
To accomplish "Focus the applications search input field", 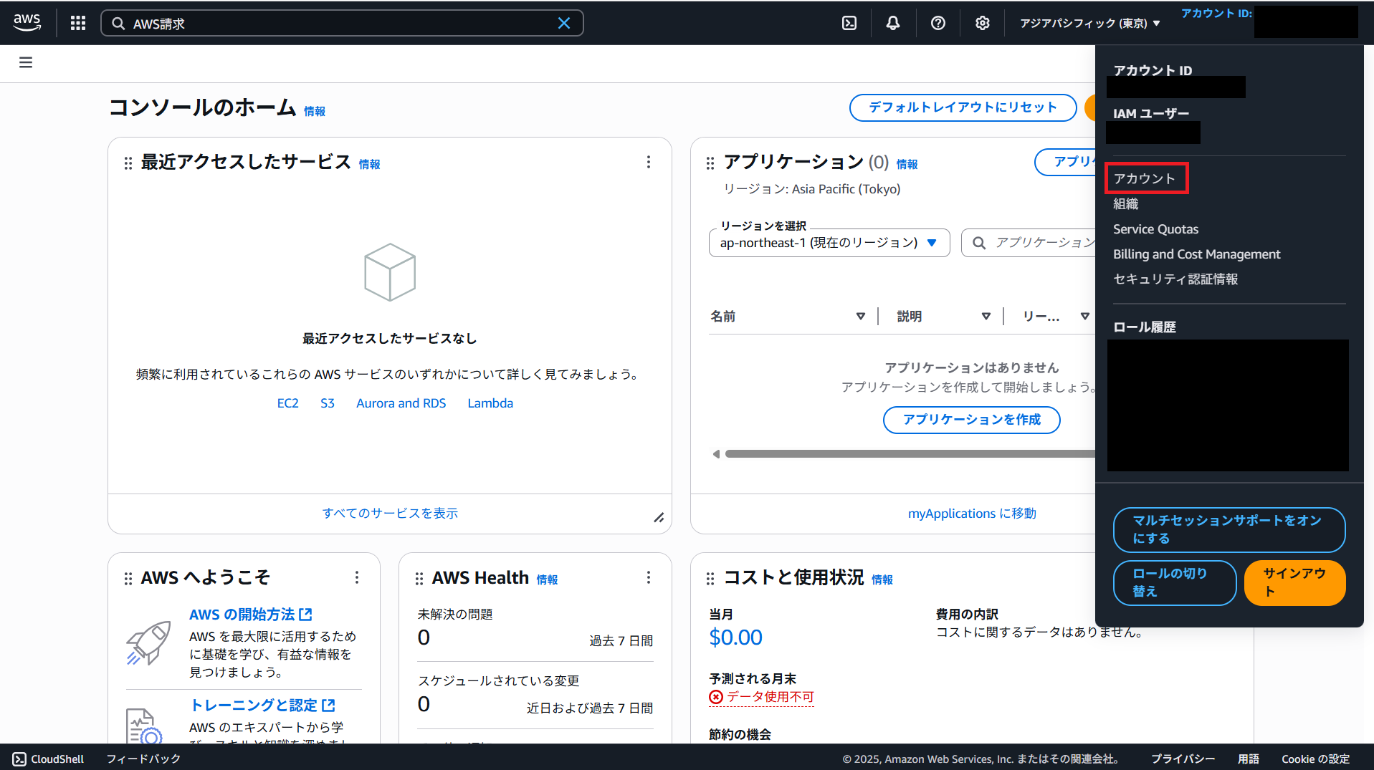I will tap(1030, 243).
